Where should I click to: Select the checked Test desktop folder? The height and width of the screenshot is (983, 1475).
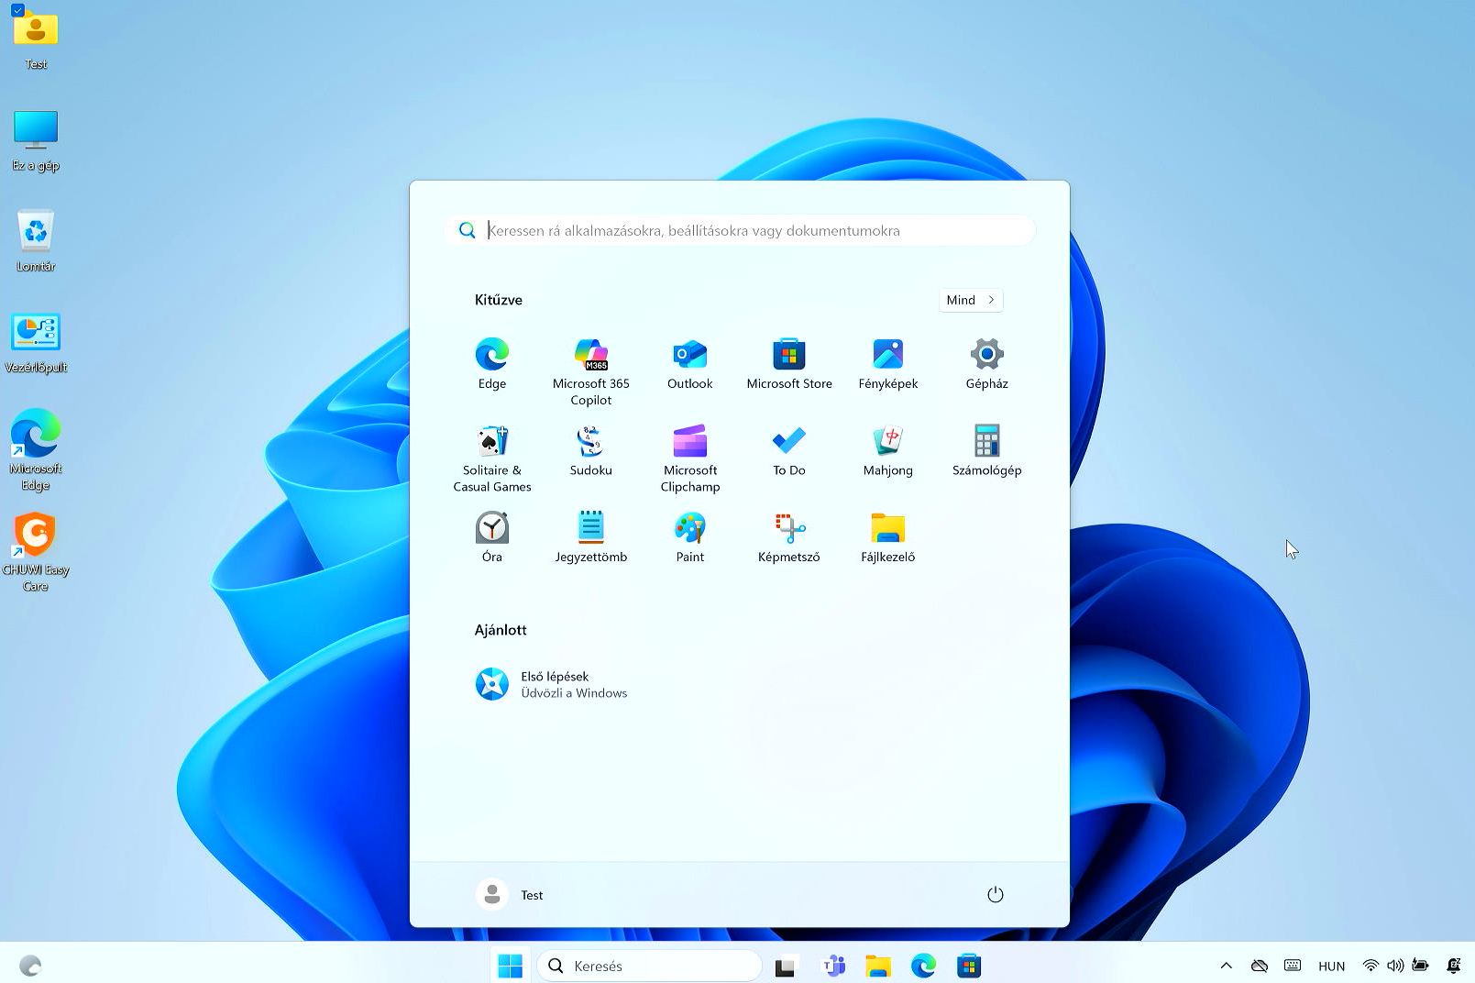pyautogui.click(x=36, y=32)
